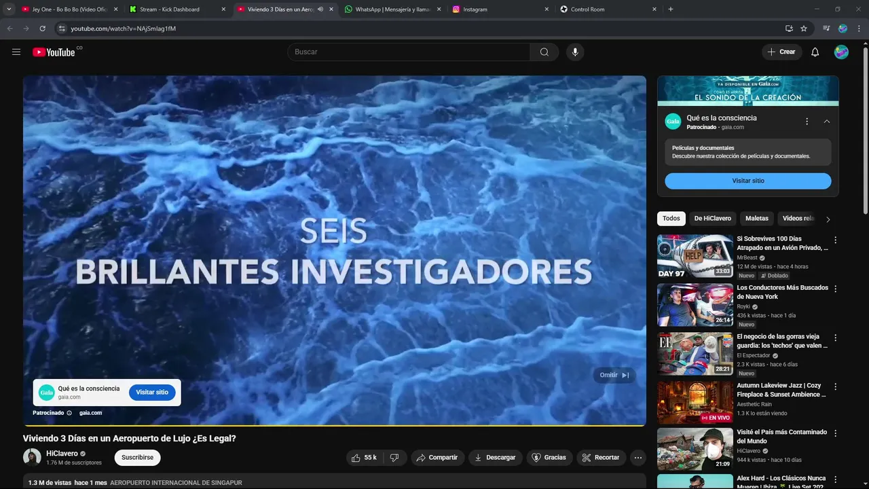This screenshot has height=489, width=869.
Task: Open the browser profile avatar
Action: pos(843,29)
